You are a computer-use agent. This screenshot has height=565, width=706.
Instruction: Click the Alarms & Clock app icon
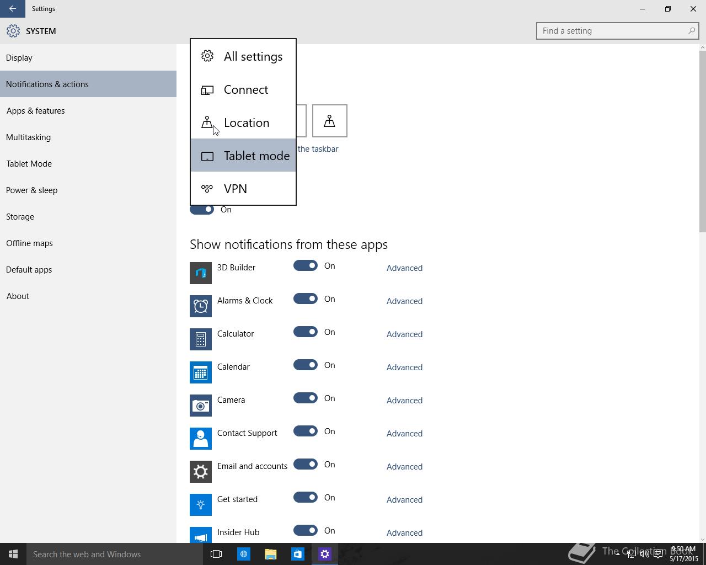(x=201, y=306)
